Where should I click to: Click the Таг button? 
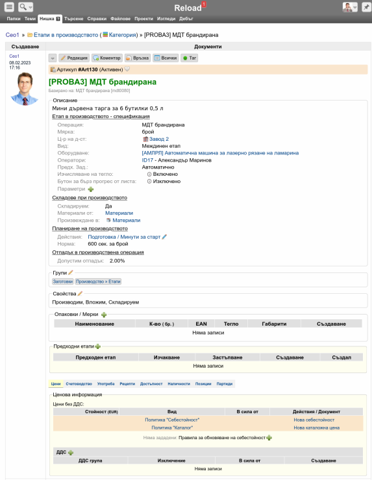(190, 58)
